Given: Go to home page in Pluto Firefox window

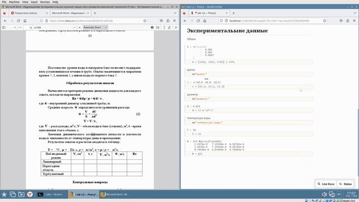Looking at the screenshot, I should pos(205,21).
